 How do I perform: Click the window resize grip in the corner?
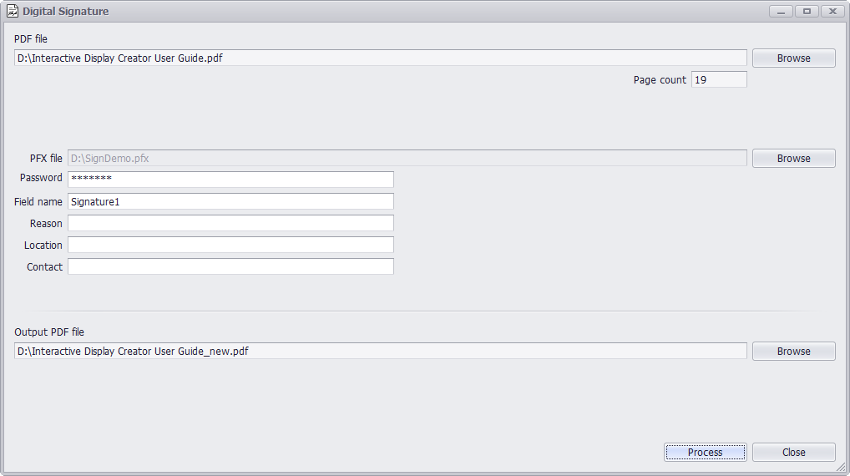(841, 466)
